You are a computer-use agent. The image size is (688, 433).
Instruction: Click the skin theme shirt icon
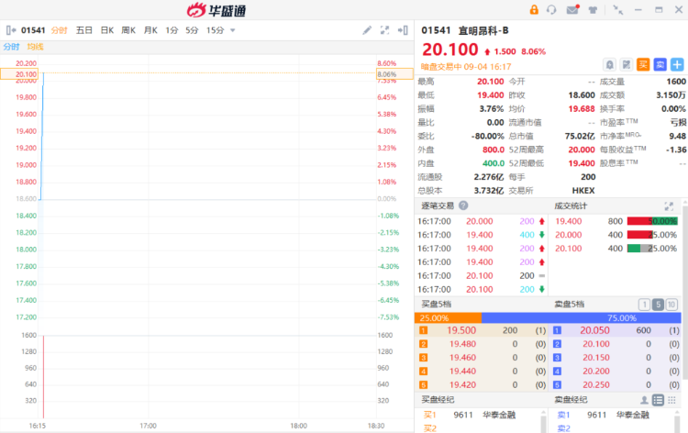point(593,9)
